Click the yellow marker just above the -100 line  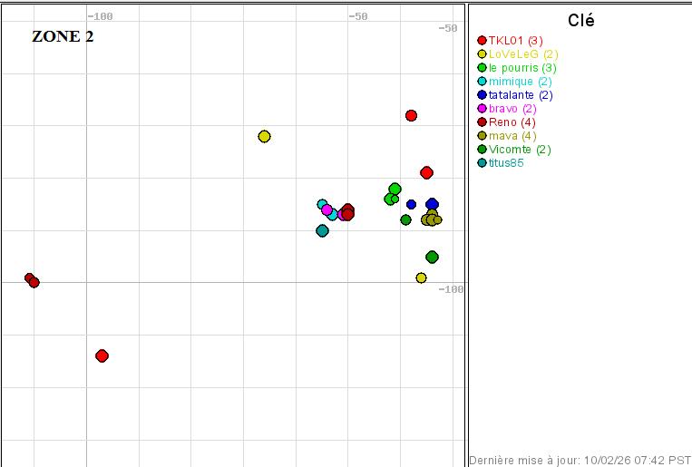point(421,278)
